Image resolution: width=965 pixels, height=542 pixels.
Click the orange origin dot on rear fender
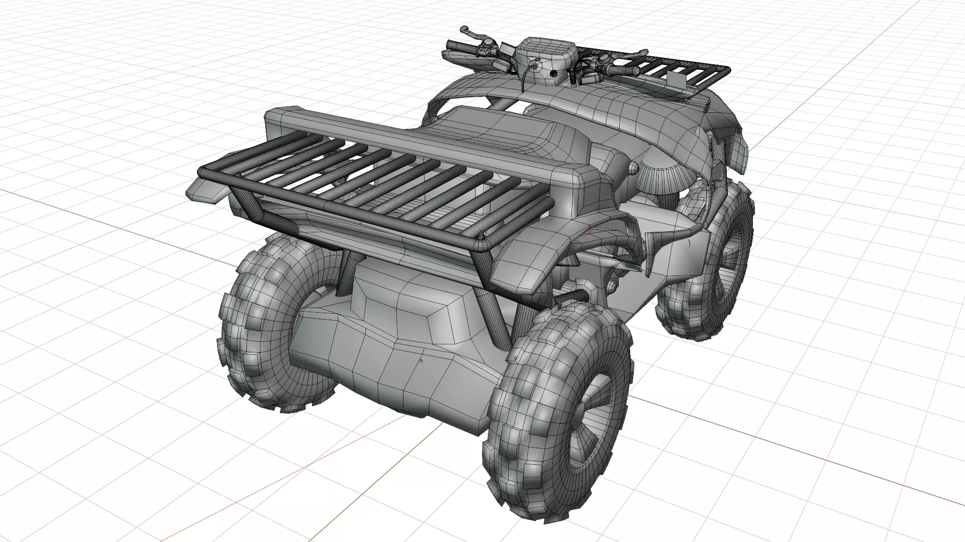(590, 231)
